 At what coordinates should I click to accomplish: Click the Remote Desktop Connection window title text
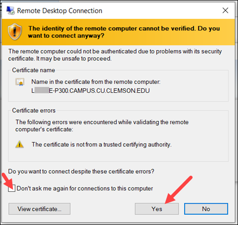60,11
